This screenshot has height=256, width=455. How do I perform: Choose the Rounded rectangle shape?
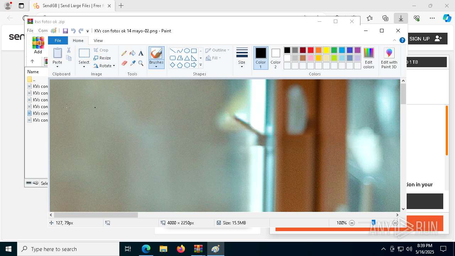tap(172, 58)
